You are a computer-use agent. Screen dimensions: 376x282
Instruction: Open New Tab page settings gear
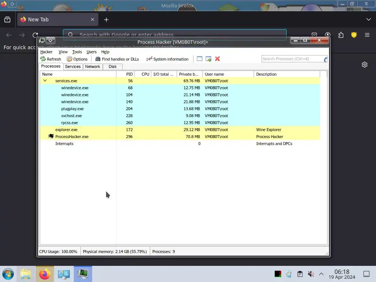tap(365, 65)
